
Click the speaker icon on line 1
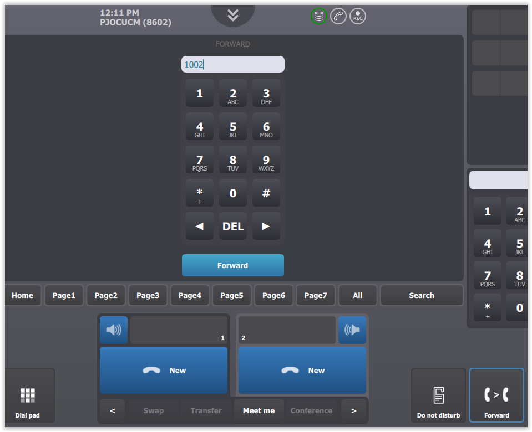[114, 330]
